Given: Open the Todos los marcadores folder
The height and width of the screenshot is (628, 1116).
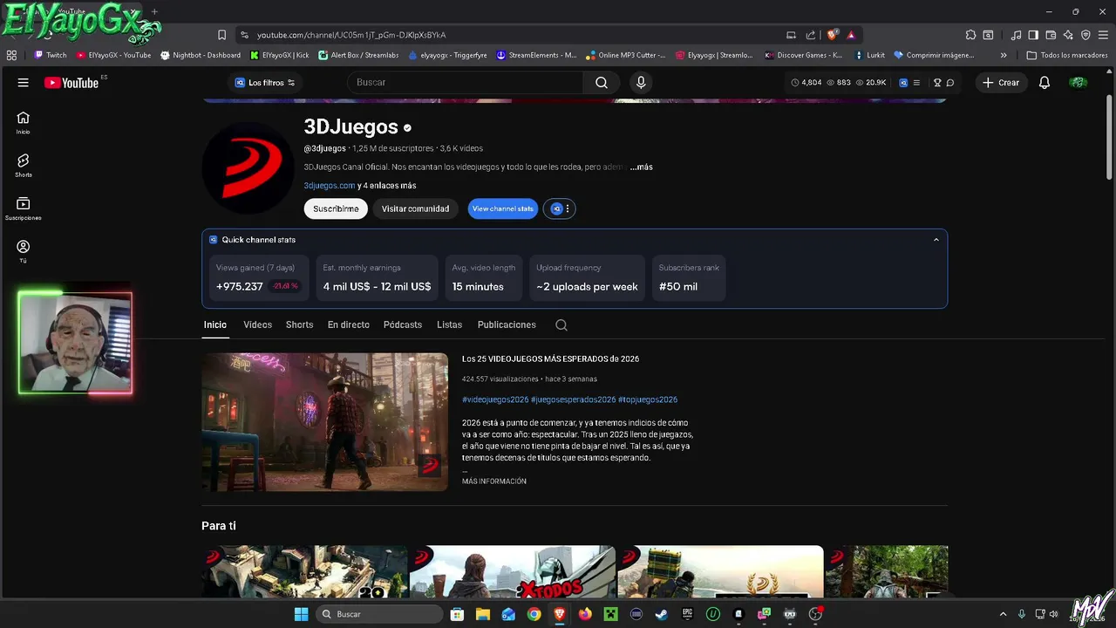Looking at the screenshot, I should [x=1067, y=55].
